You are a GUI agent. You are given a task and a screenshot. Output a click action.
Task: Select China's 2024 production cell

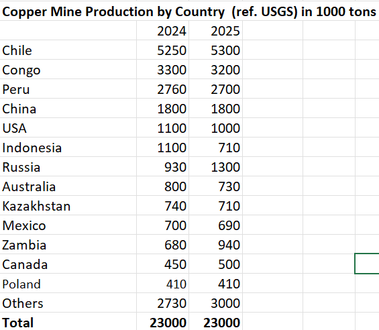point(163,109)
